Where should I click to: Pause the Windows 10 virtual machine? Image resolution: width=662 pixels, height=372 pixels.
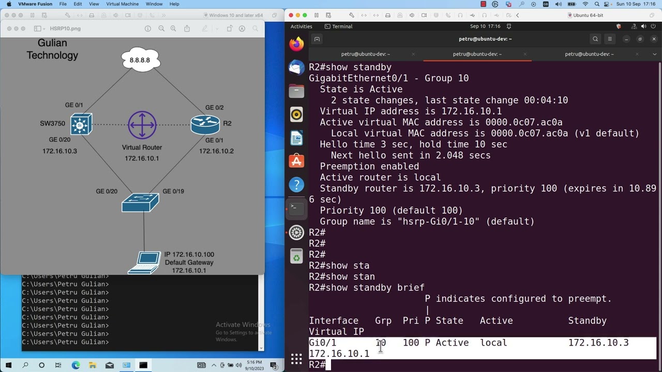click(x=33, y=15)
